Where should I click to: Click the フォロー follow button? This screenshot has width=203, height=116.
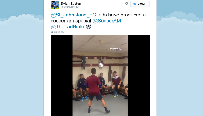pyautogui.click(x=140, y=4)
